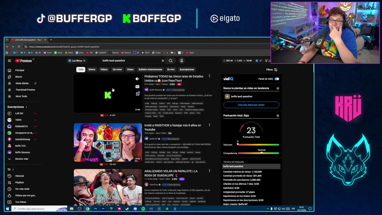Select the Videos filter chip
The height and width of the screenshot is (215, 382).
[104, 70]
